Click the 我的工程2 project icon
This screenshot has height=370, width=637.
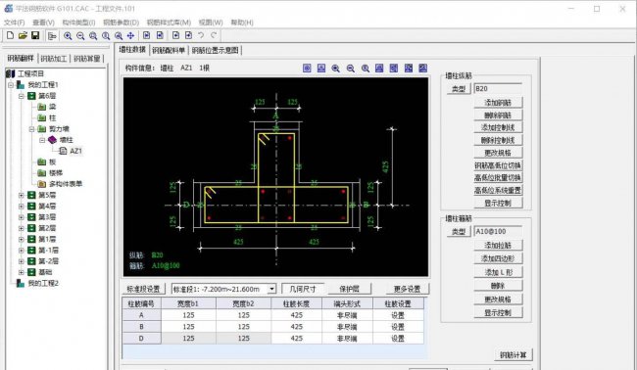point(21,283)
